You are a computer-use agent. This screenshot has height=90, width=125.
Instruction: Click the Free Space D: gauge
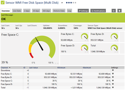85,48
